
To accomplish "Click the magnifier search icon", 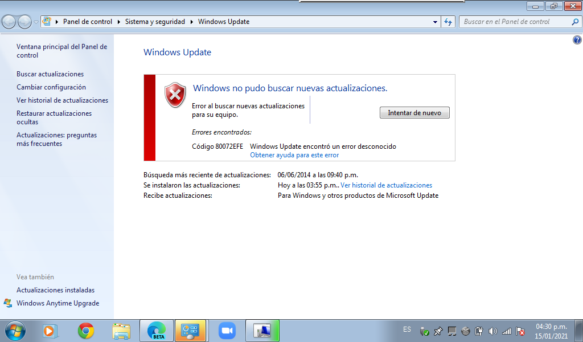I will (x=575, y=22).
